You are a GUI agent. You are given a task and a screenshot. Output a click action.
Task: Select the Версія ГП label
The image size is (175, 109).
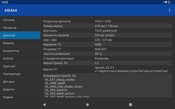pos(50,69)
